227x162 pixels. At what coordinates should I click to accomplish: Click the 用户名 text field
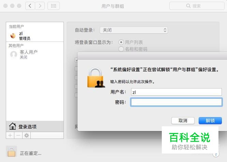[x=176, y=92]
